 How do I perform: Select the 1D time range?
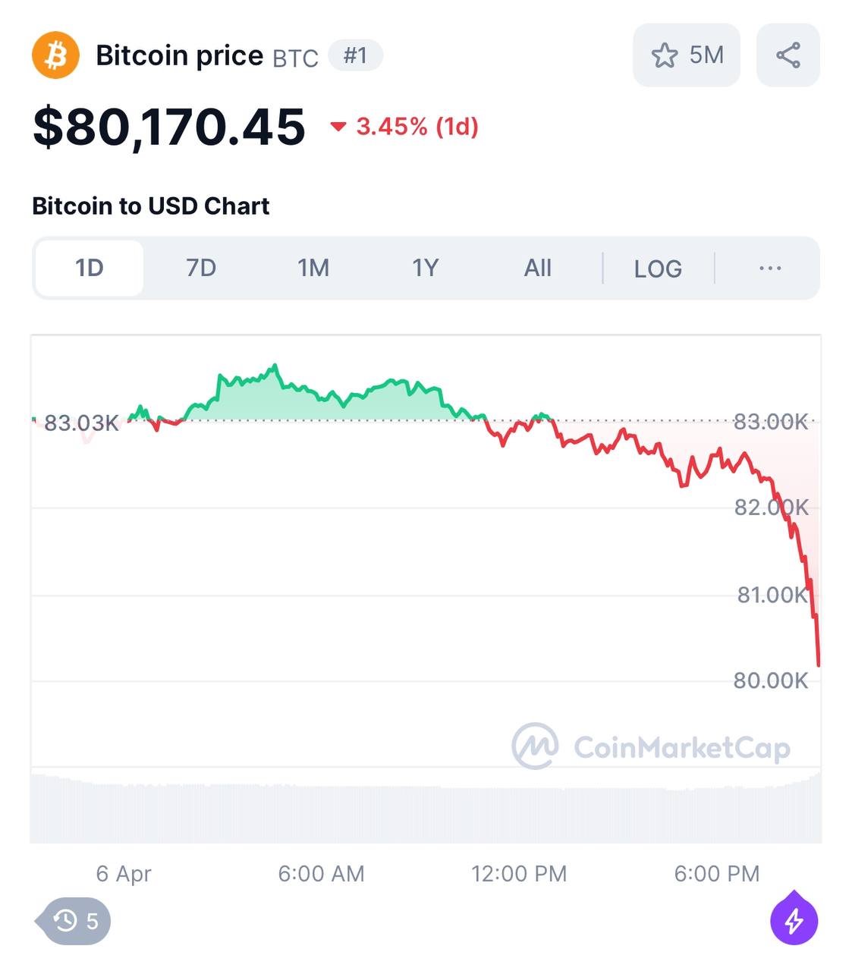[89, 268]
